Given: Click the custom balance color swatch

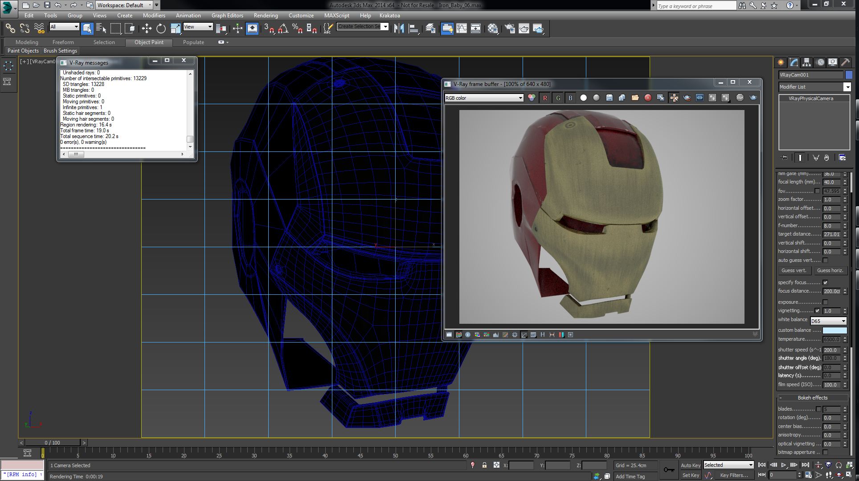Looking at the screenshot, I should pyautogui.click(x=834, y=330).
